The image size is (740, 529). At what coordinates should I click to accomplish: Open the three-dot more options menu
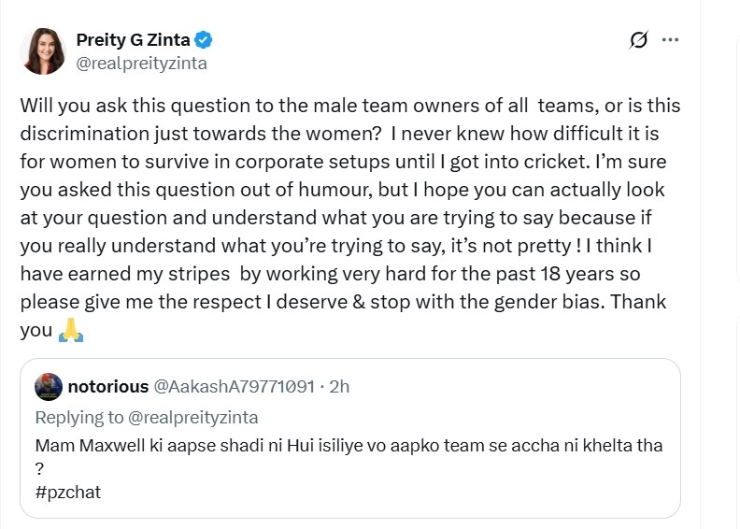pyautogui.click(x=670, y=40)
